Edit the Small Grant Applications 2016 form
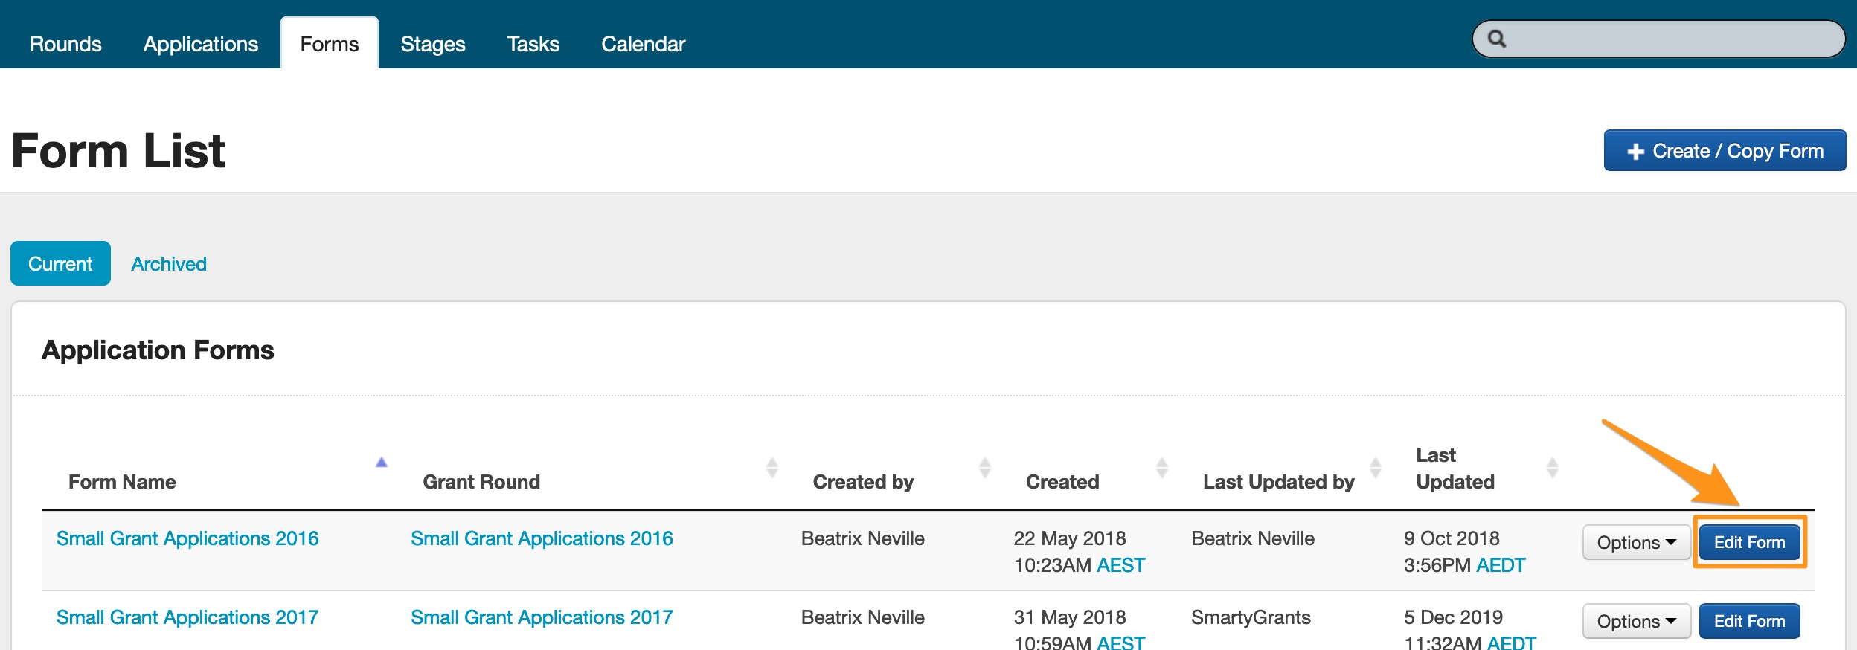Image resolution: width=1857 pixels, height=650 pixels. coord(1749,543)
